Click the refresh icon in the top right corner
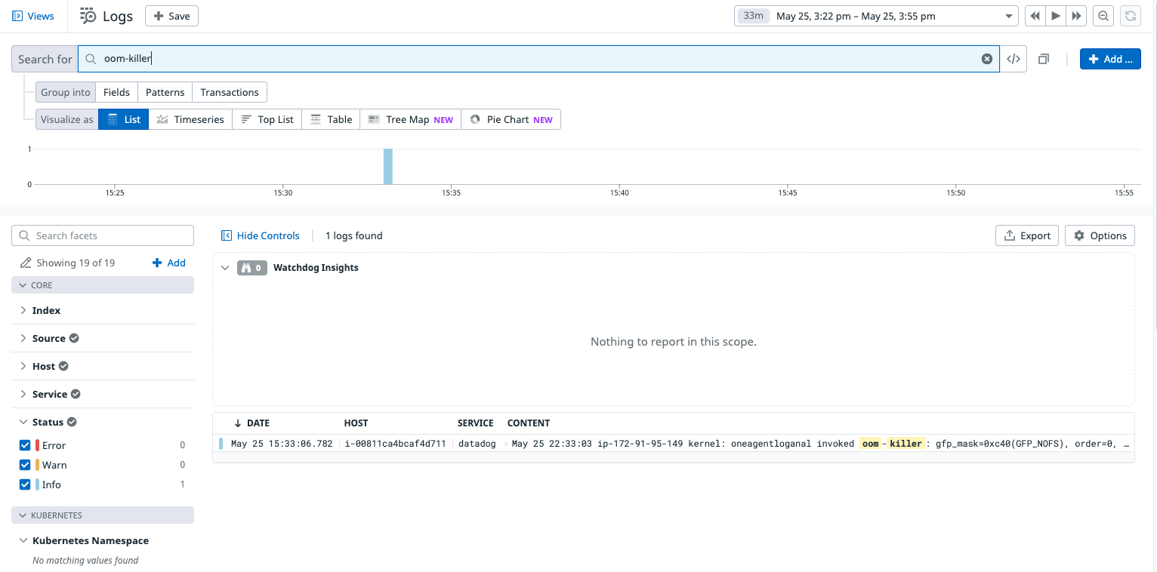Viewport: 1157px width, 572px height. tap(1130, 16)
